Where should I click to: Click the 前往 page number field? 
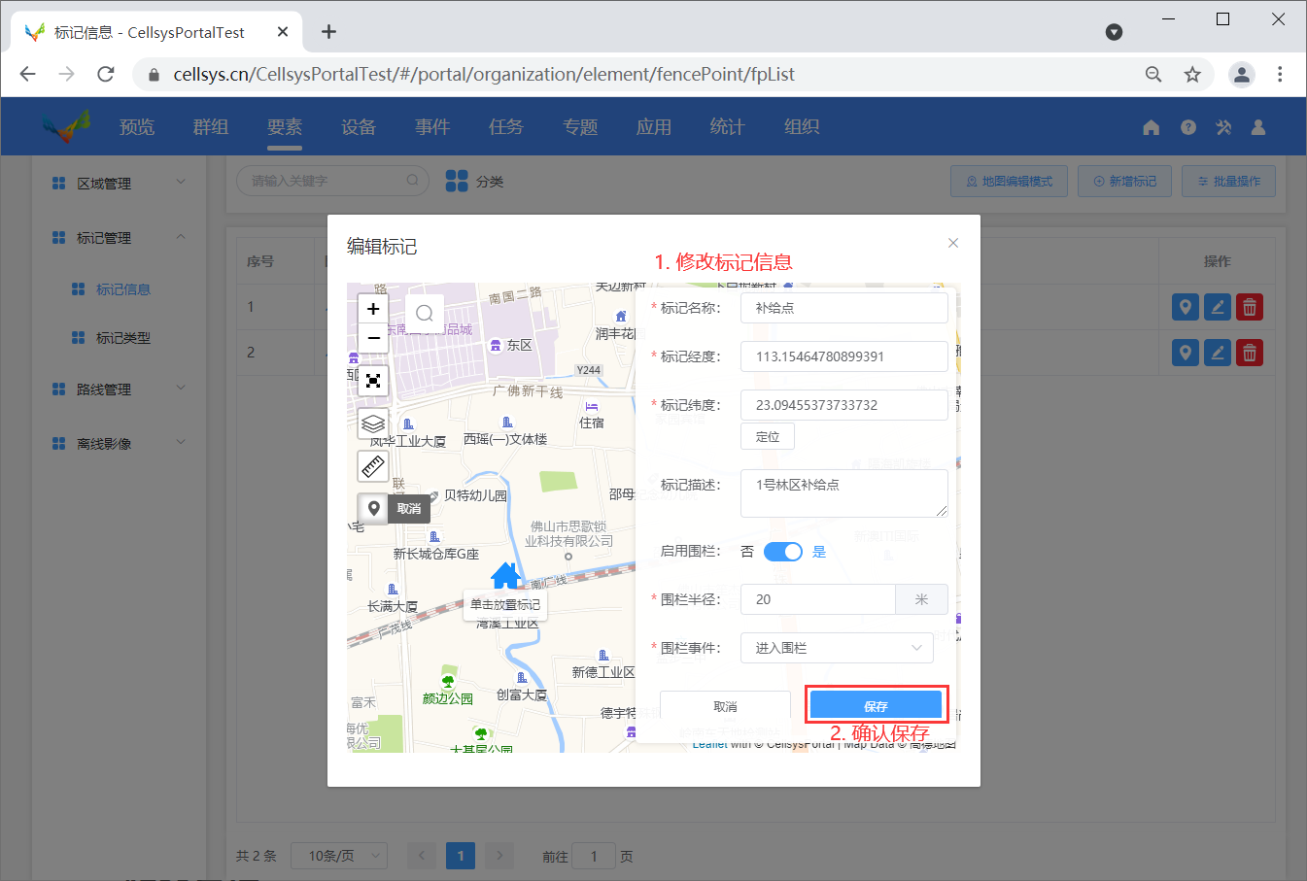pyautogui.click(x=594, y=856)
